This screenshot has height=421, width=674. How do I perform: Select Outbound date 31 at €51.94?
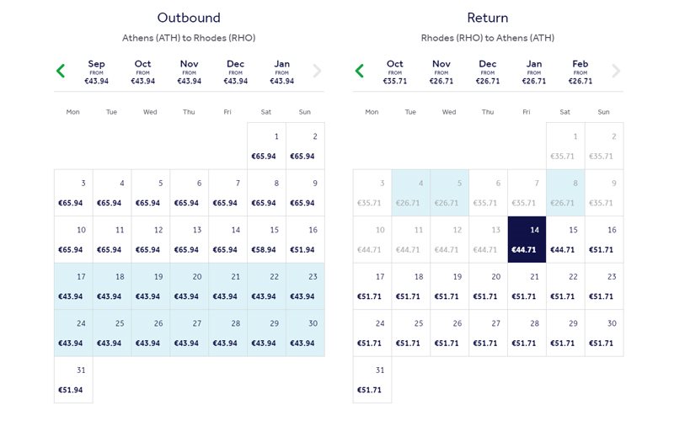pyautogui.click(x=73, y=380)
